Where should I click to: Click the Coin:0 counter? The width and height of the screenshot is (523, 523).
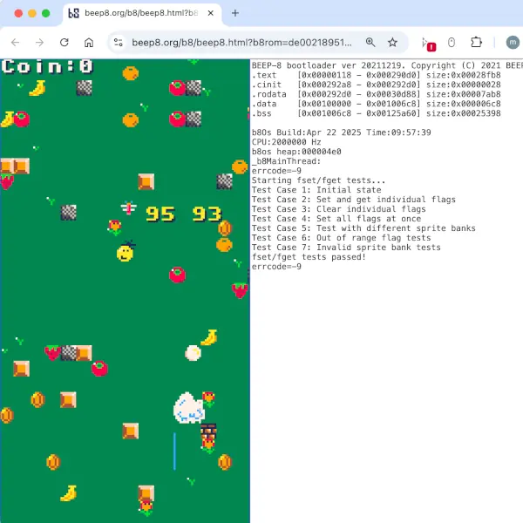click(x=47, y=66)
